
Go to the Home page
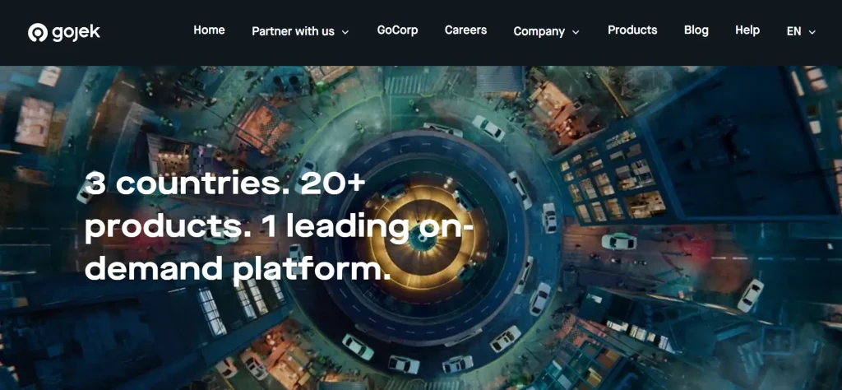tap(209, 30)
